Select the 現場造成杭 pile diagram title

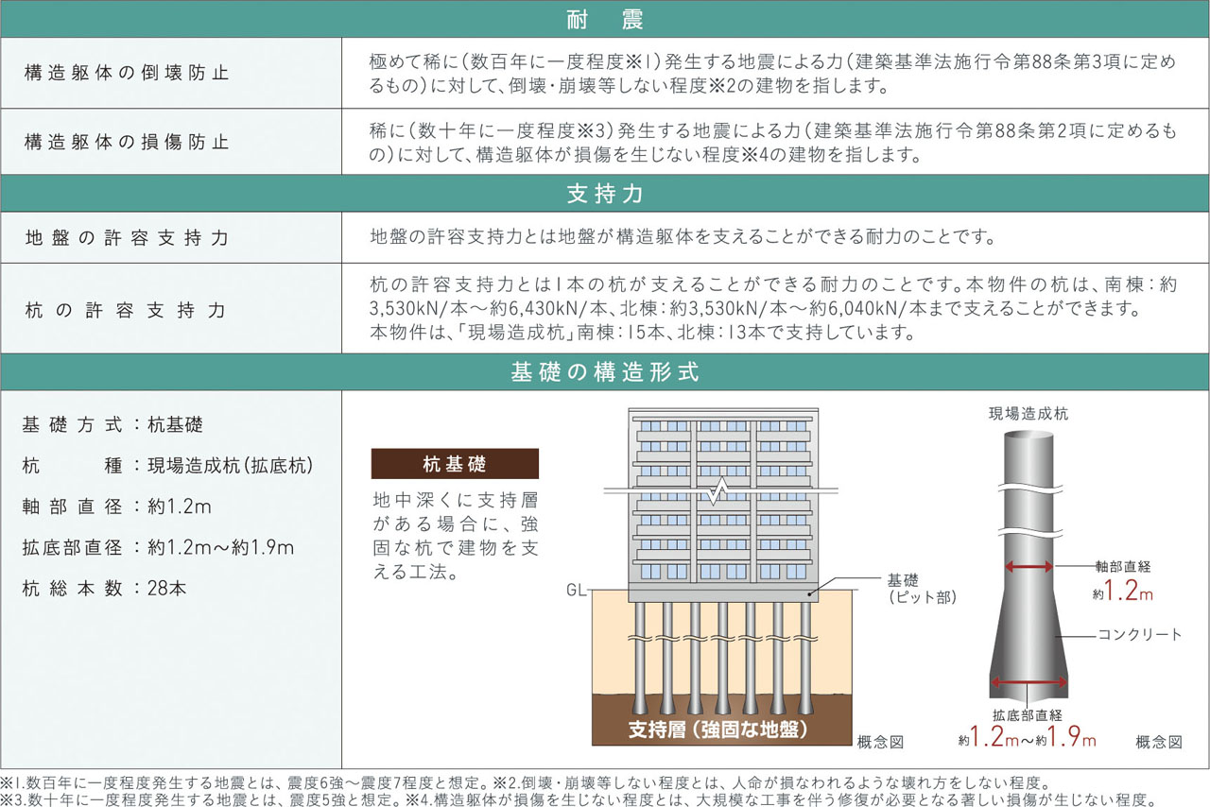(x=1028, y=413)
